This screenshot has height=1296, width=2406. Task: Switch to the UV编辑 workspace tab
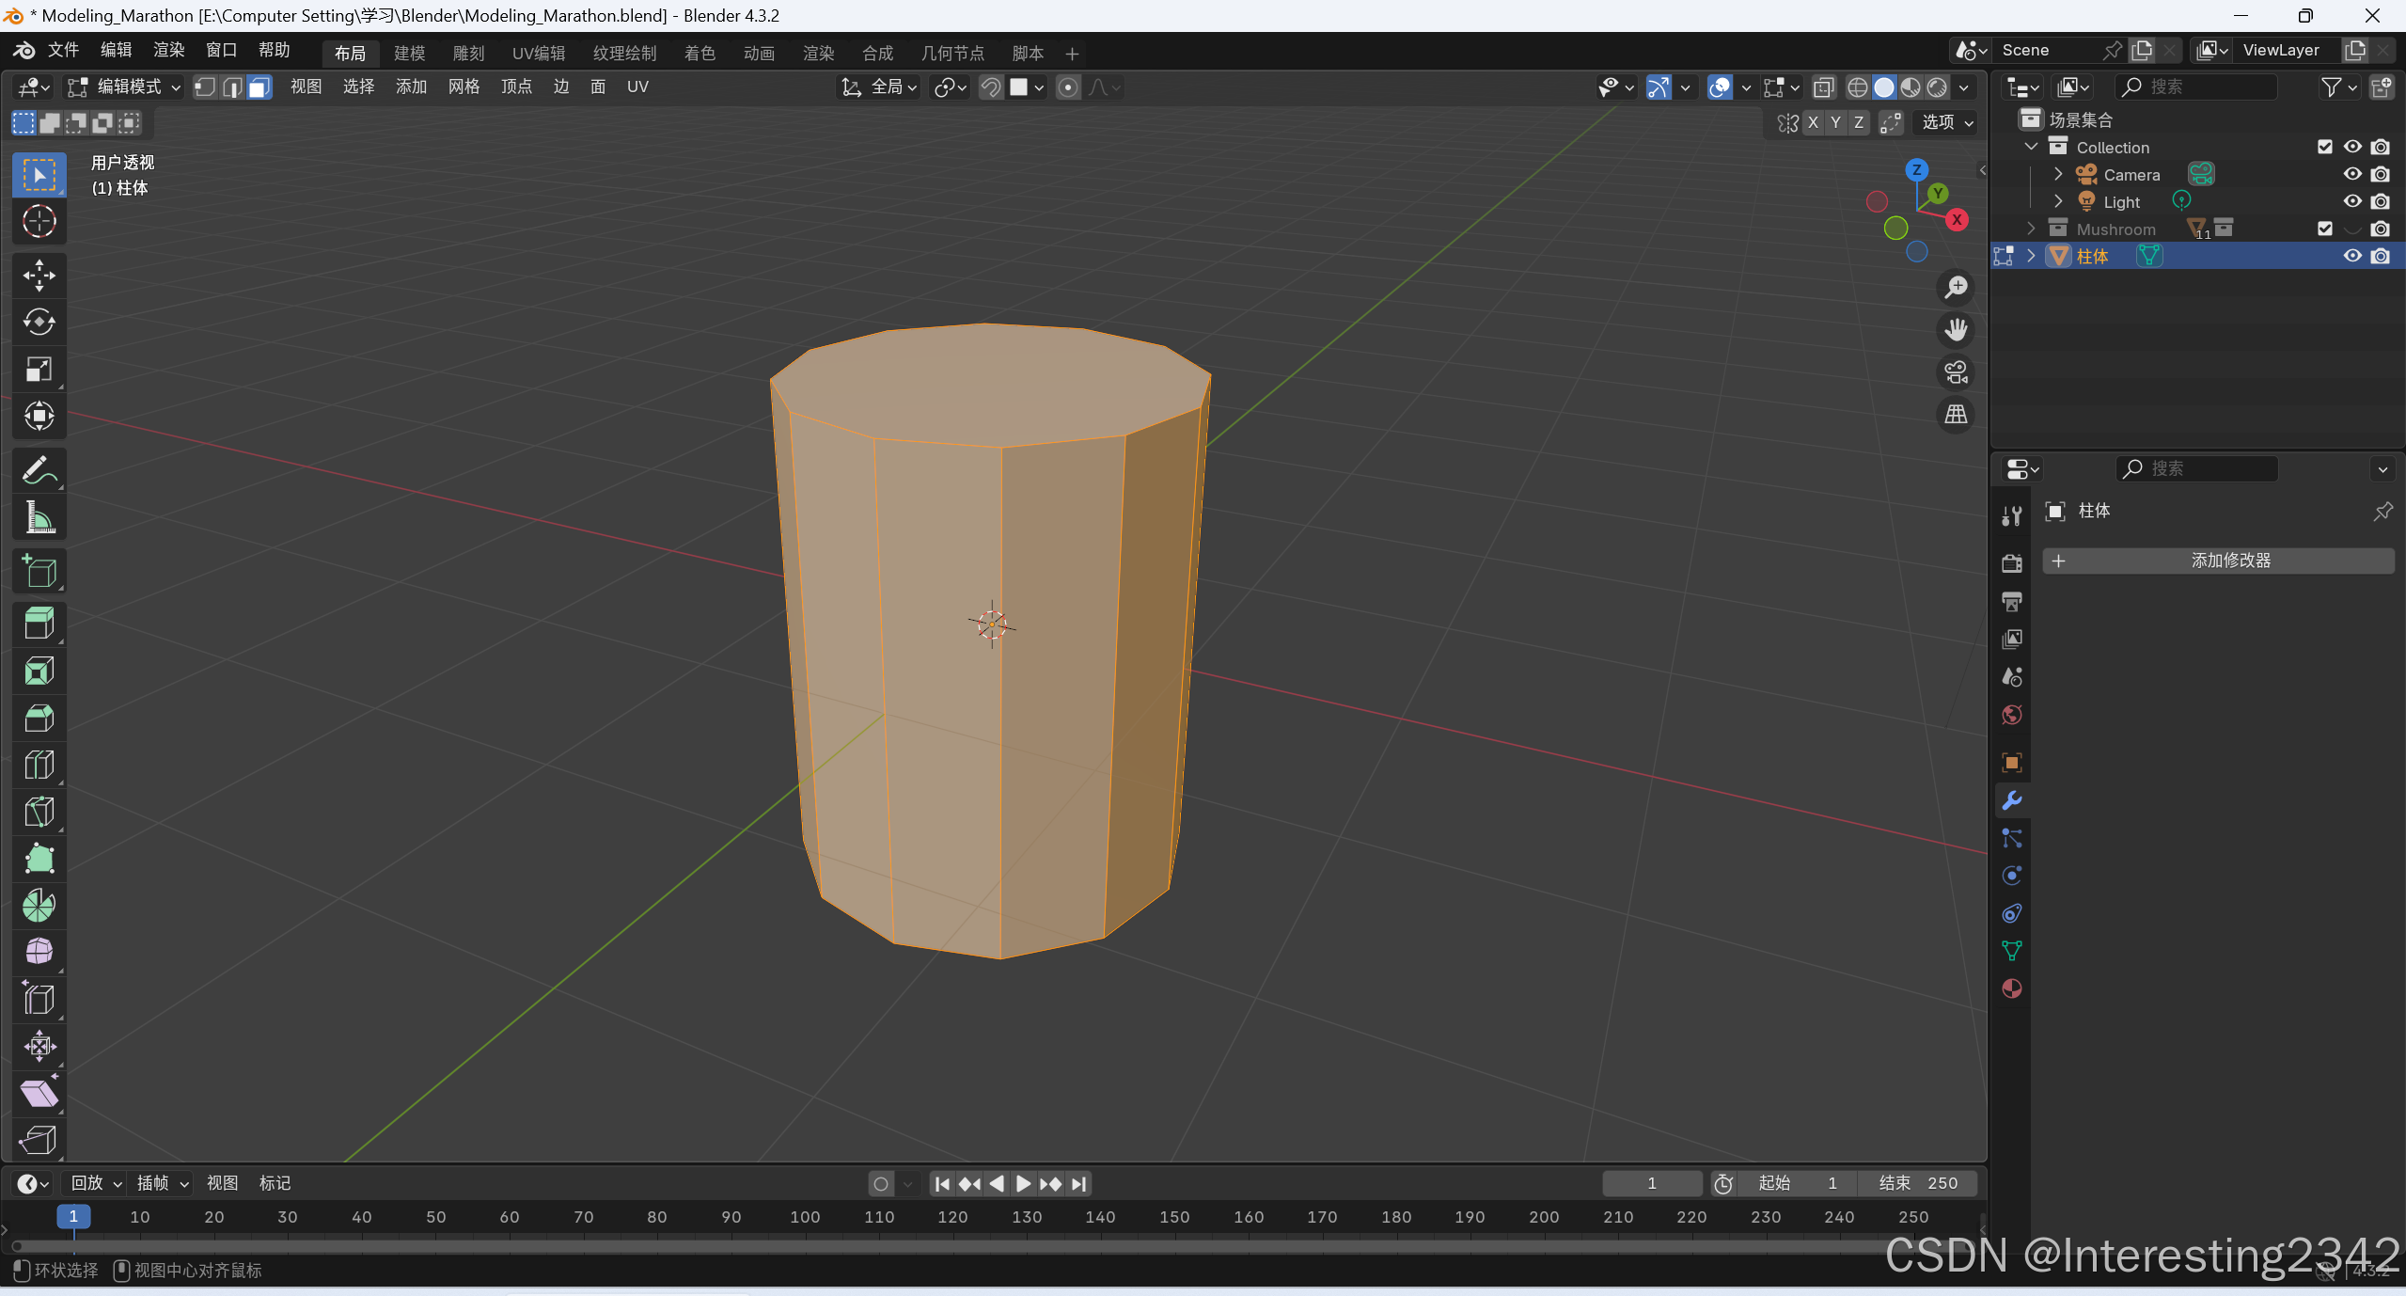point(538,54)
